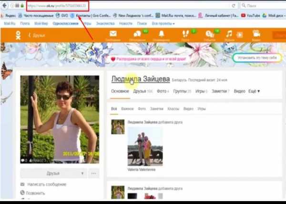Select the Видео feed filter beside Классы
Screen dimensions: 286x204
pos(188,109)
